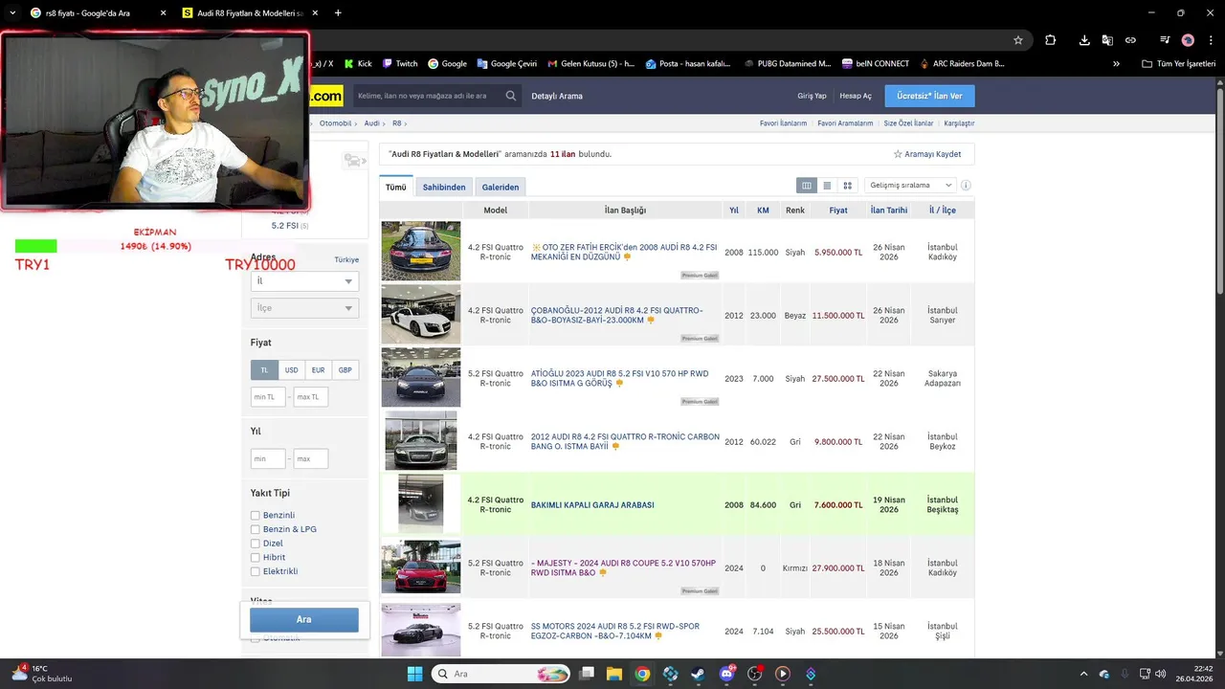The width and height of the screenshot is (1225, 689).
Task: Check the Hibrit fuel type
Action: 256,557
